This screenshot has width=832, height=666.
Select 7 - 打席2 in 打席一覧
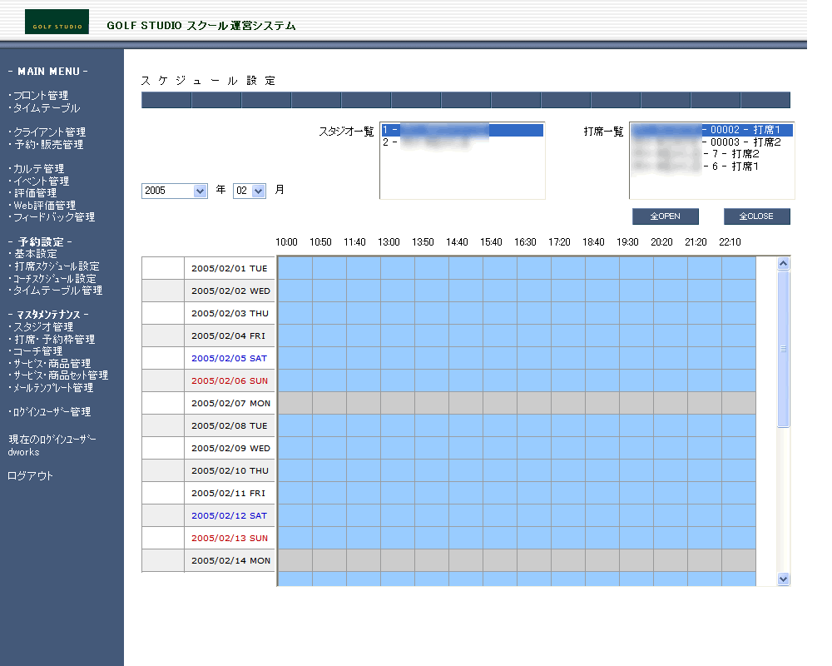711,154
